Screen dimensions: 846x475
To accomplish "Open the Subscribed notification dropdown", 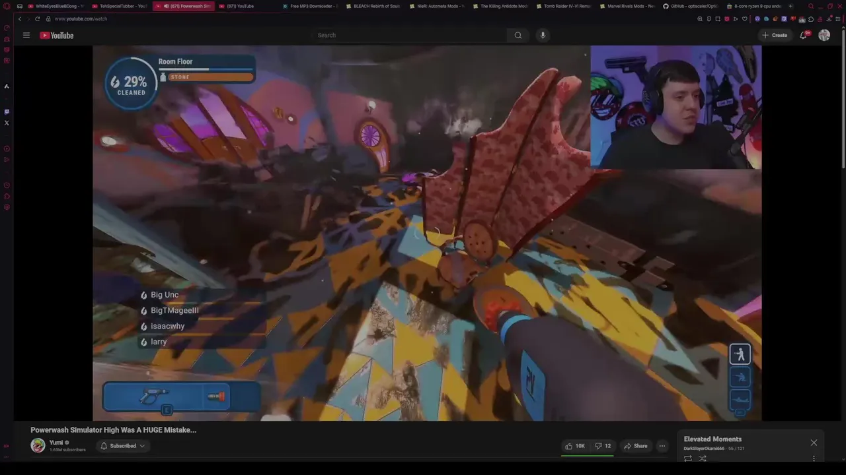I will tap(122, 446).
